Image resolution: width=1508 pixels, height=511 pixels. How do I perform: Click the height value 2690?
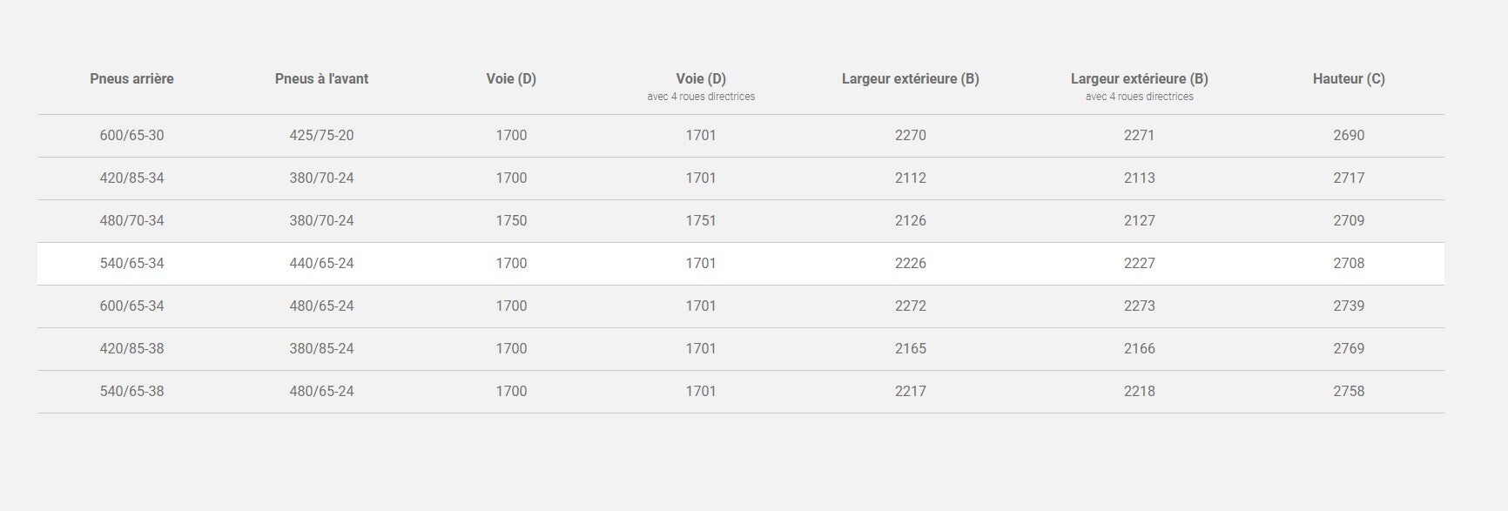click(x=1348, y=136)
